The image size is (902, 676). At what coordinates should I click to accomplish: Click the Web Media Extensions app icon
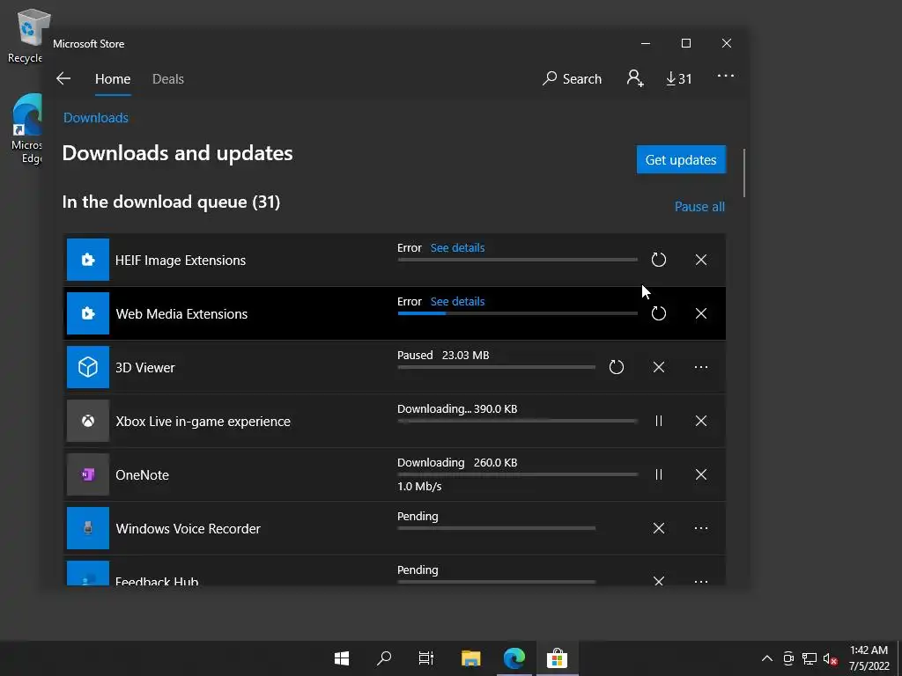(88, 313)
